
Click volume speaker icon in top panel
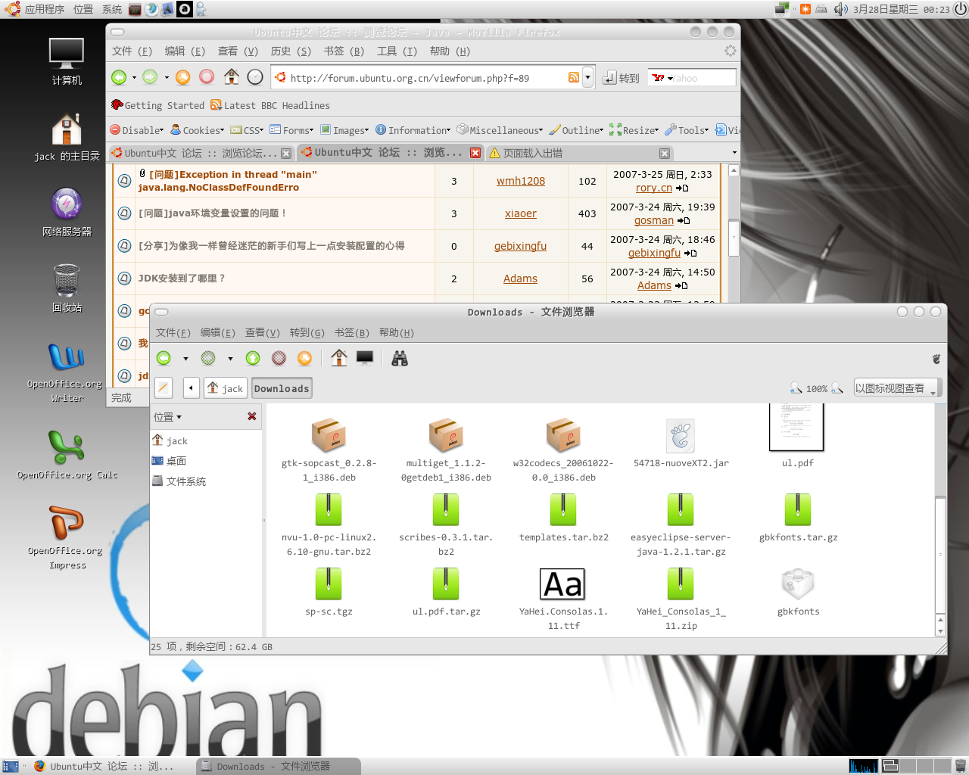point(840,9)
